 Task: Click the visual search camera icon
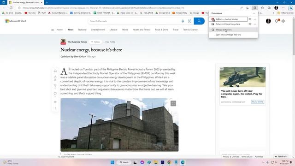click(189, 21)
